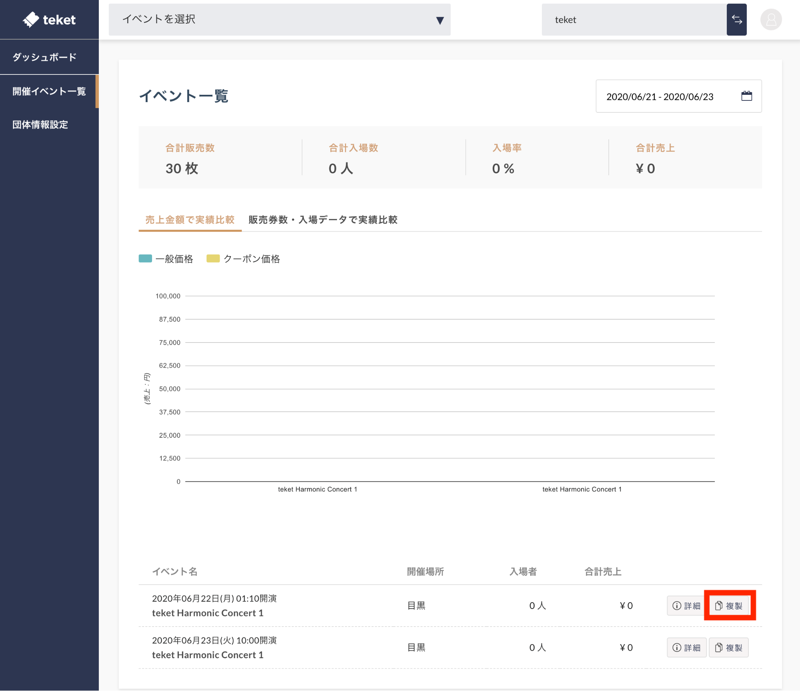Toggle the クーポン価格 legend swatch
Screen dimensions: 800x691
coord(213,258)
